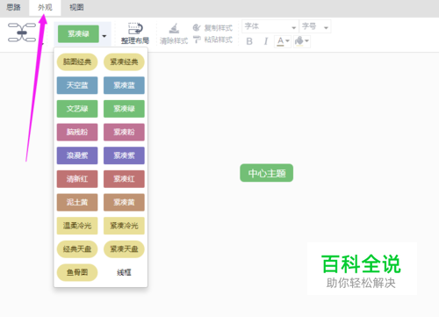Expand the background color picker arrow
The image size is (439, 317).
coord(306,41)
